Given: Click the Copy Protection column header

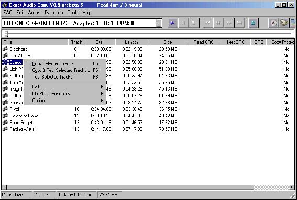Looking at the screenshot, I should coord(281,42).
